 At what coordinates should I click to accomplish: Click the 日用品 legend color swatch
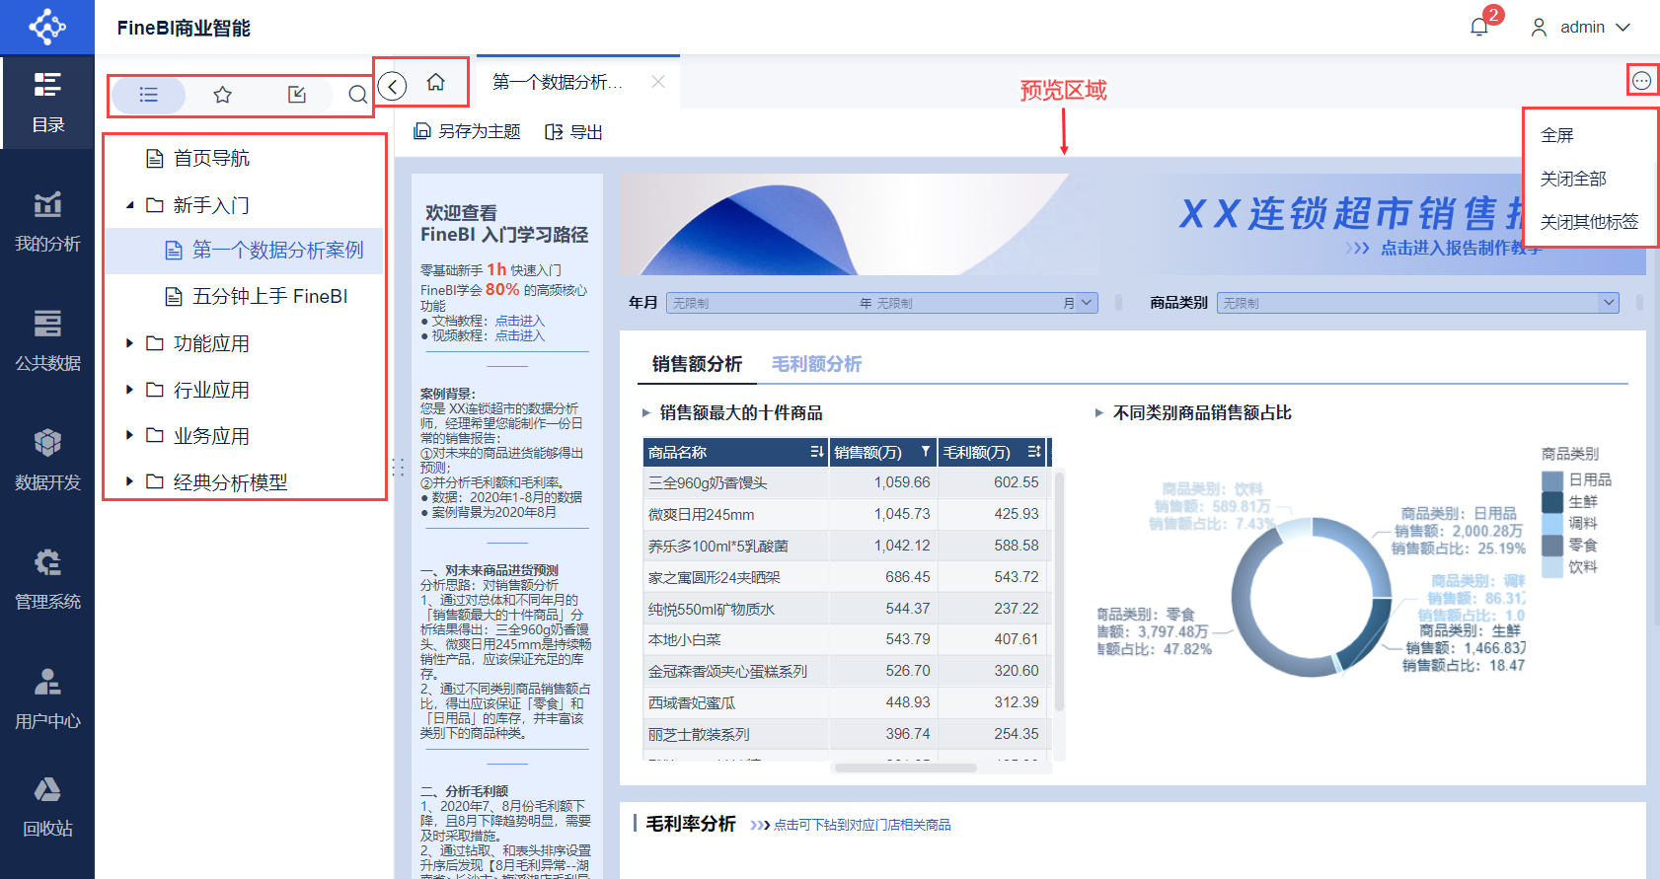pos(1552,480)
